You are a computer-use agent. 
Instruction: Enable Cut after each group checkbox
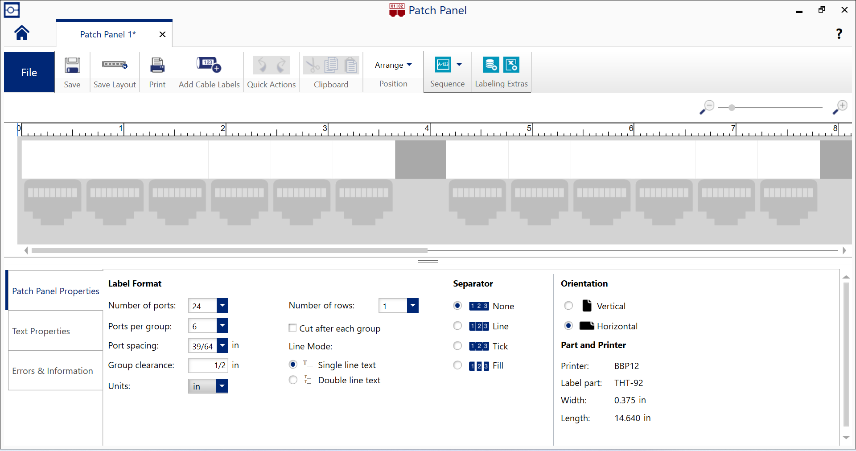[293, 328]
